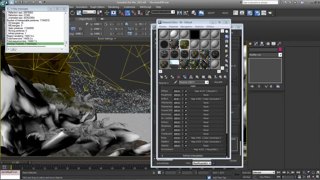Click Reset Map red X icon
The height and width of the screenshot is (180, 320).
point(178,77)
